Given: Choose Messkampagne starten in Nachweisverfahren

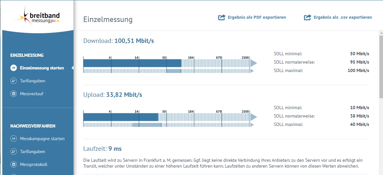Looking at the screenshot, I should click(x=42, y=139).
